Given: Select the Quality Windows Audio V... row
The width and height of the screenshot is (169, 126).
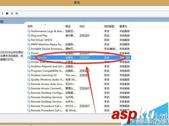Looking at the screenshot, I should [x=79, y=80].
